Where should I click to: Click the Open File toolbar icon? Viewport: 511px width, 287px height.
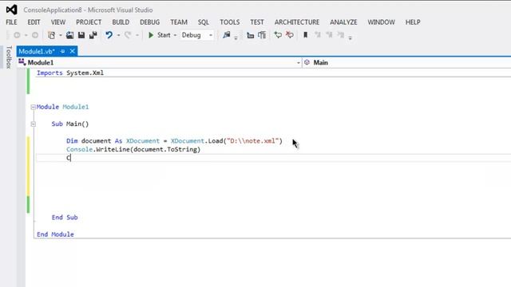click(69, 35)
